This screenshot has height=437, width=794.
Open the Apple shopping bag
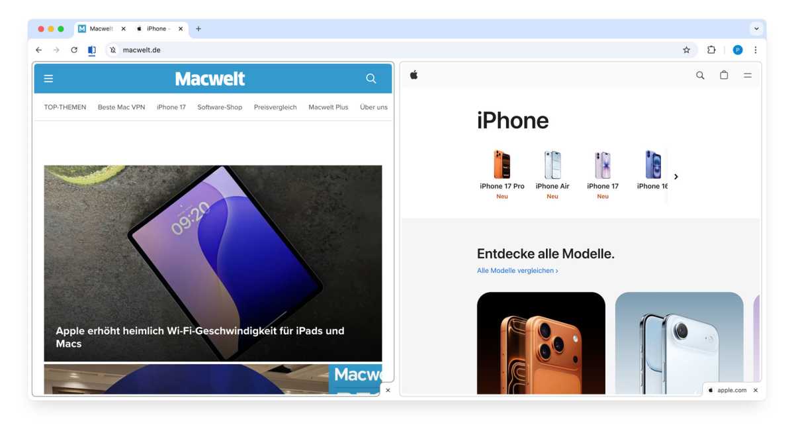pyautogui.click(x=724, y=75)
